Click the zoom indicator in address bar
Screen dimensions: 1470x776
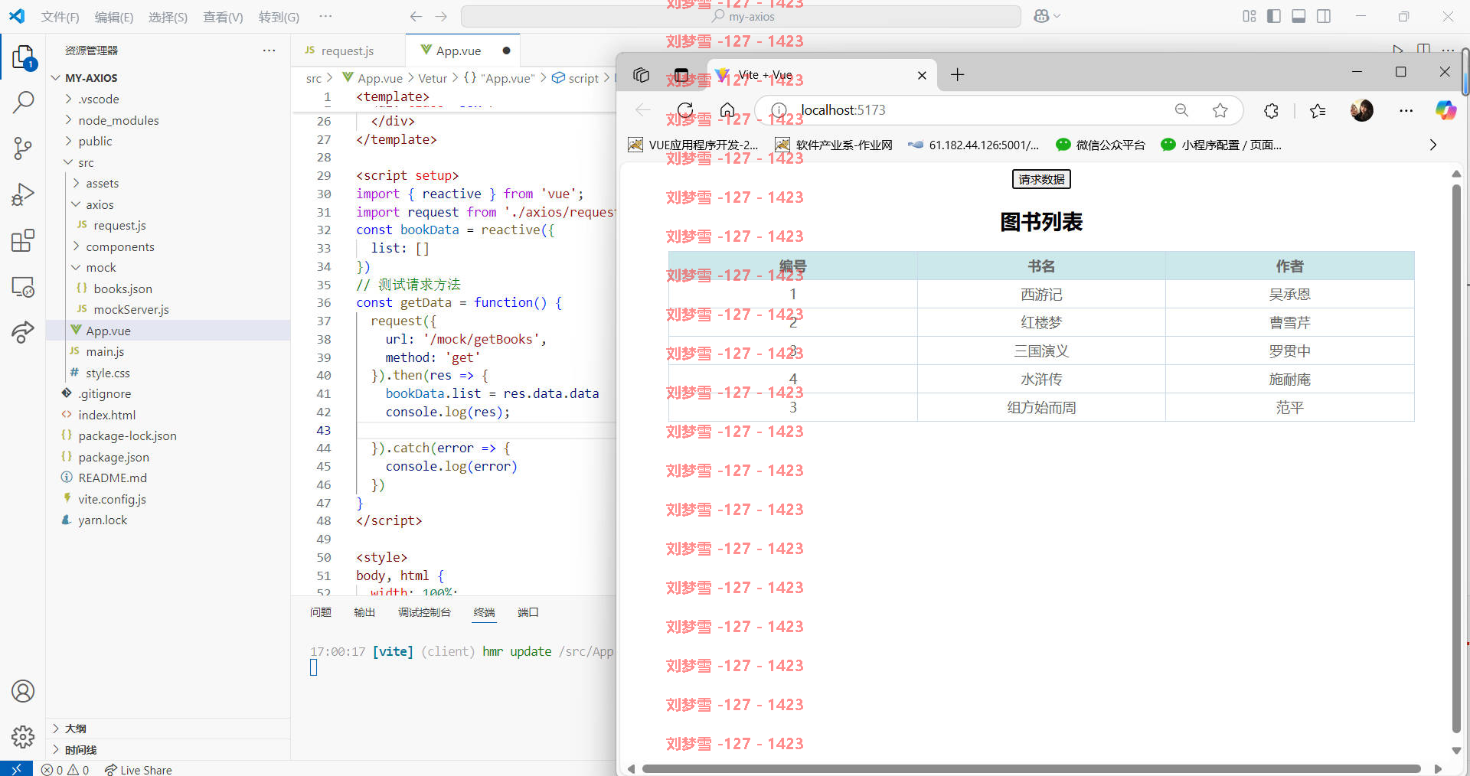pyautogui.click(x=1181, y=110)
